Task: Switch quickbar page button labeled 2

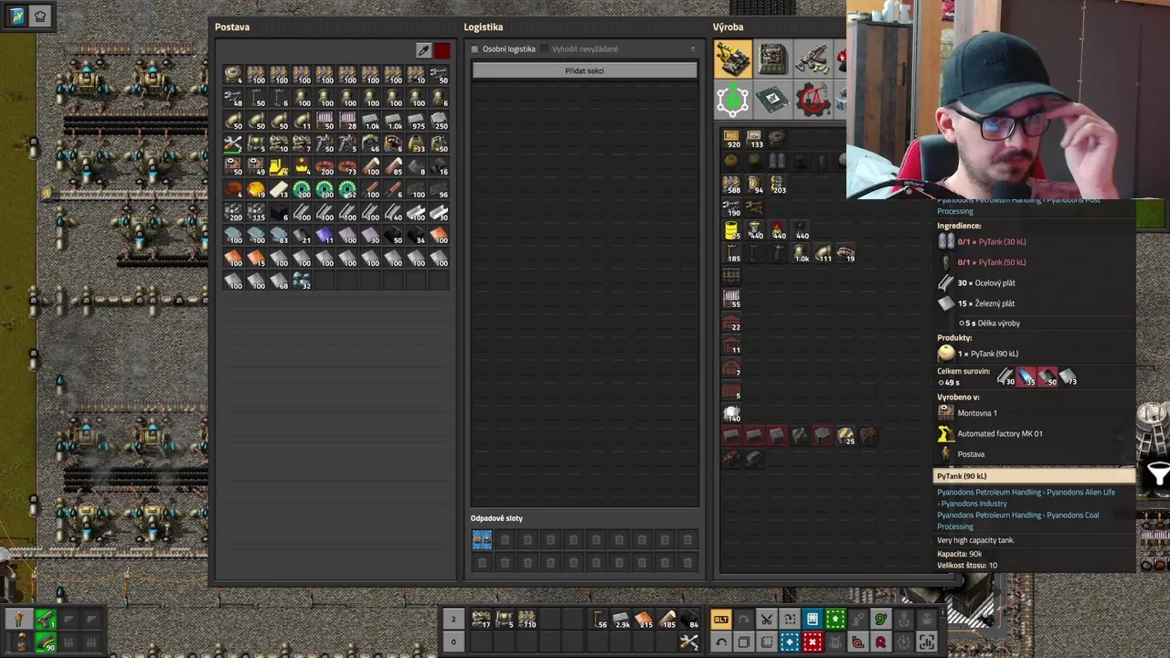Action: coord(452,620)
